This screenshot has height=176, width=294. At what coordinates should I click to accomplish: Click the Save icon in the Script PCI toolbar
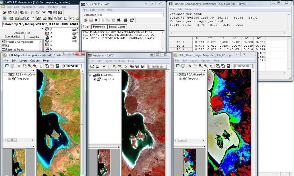(91, 20)
